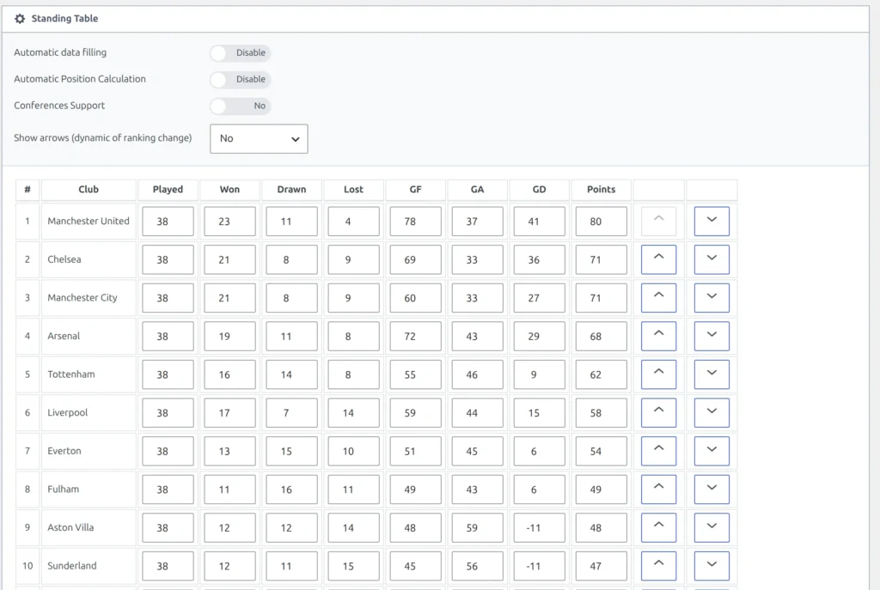
Task: Move Manchester City up one position
Action: coord(658,297)
